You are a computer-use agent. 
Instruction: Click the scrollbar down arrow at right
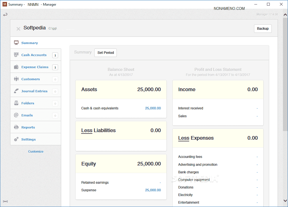285,201
